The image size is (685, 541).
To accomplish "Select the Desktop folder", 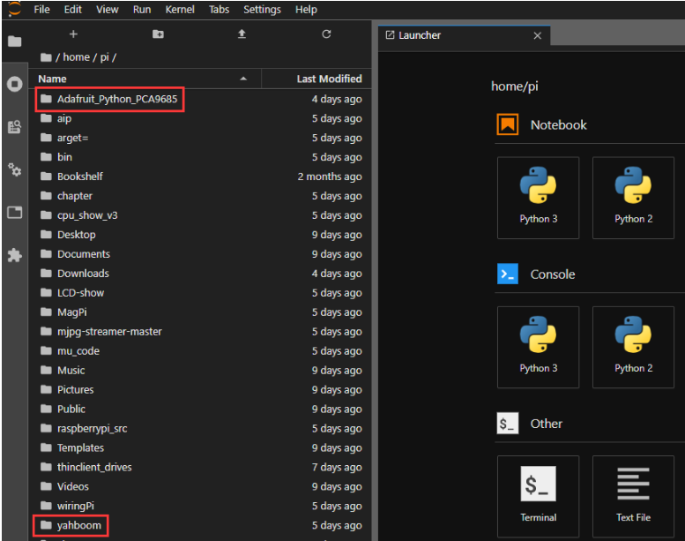I will click(200, 235).
